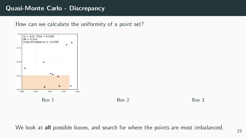Click the slide title Quasi-Monte Carlo - Discrepancy
The height and width of the screenshot is (138, 246).
(55, 8)
